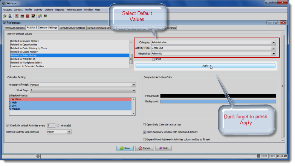
Task: Click the Save button
Action: [125, 148]
